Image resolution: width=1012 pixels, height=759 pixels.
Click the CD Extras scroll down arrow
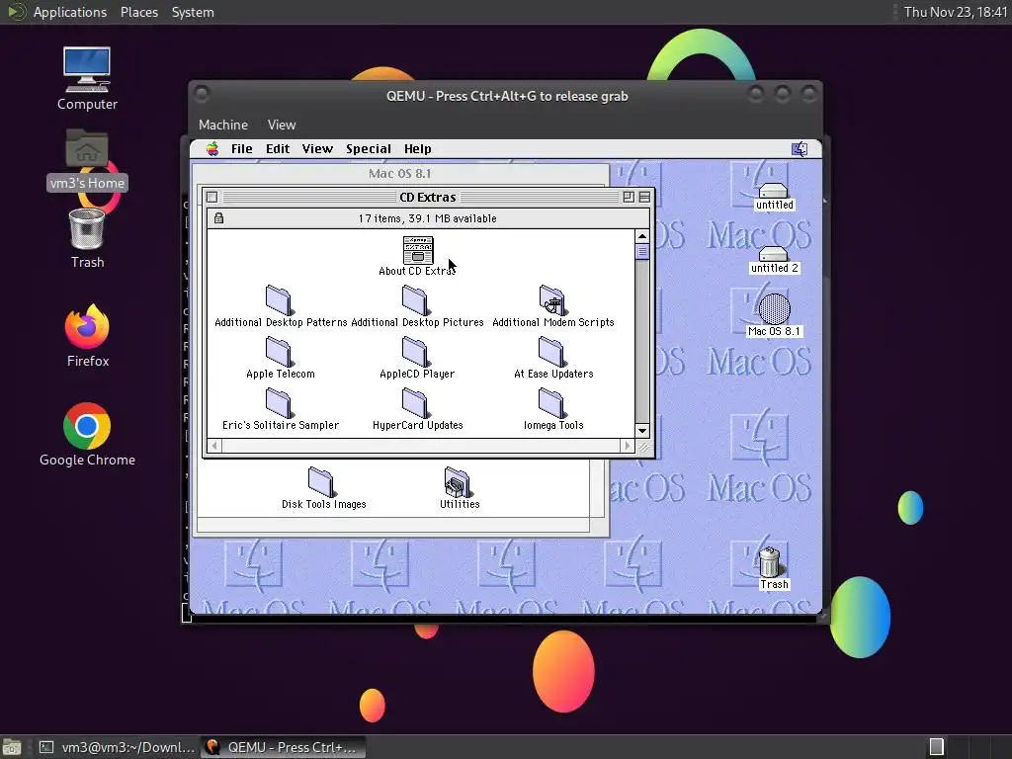point(641,431)
